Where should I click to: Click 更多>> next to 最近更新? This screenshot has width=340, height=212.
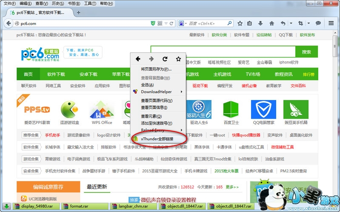tap(232, 187)
